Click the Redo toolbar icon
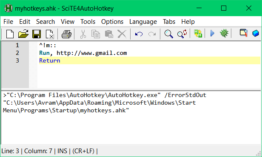The height and width of the screenshot is (157, 262). tap(152, 34)
